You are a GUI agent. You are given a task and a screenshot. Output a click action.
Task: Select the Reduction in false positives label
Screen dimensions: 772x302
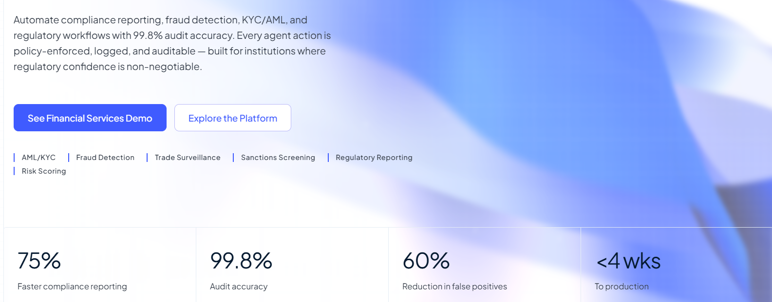pos(454,286)
